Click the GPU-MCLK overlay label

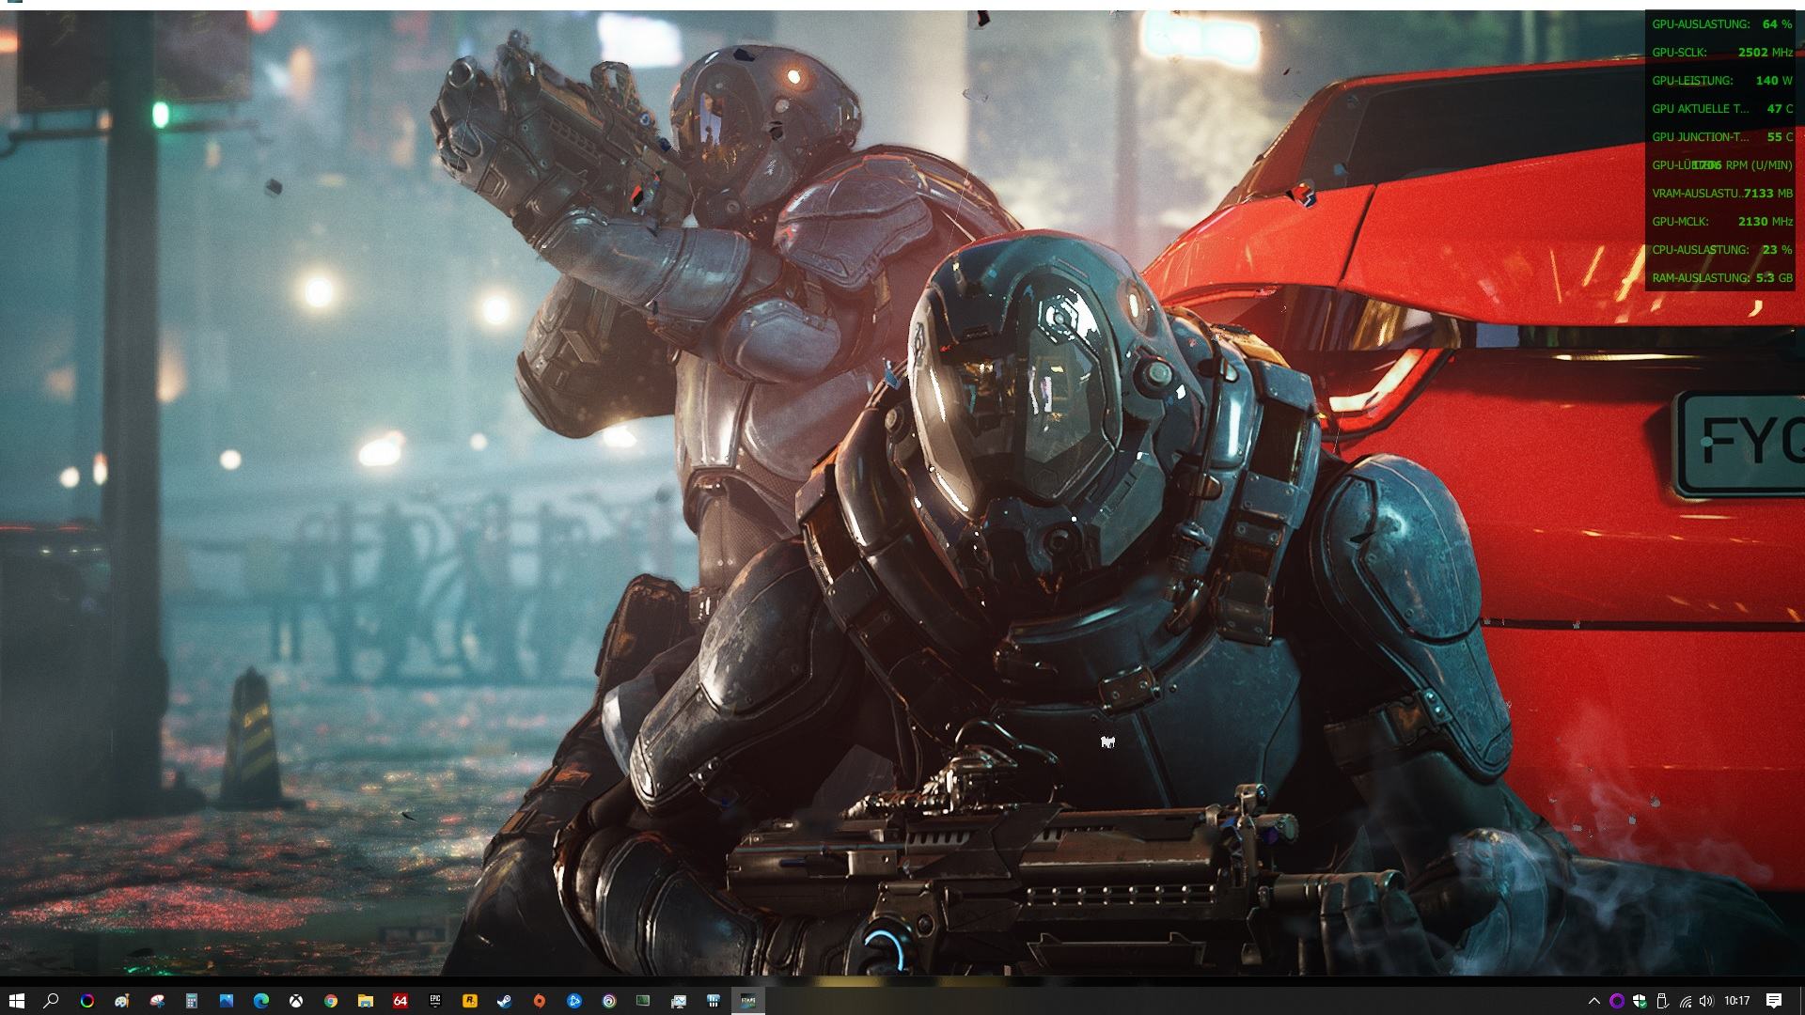point(1680,222)
